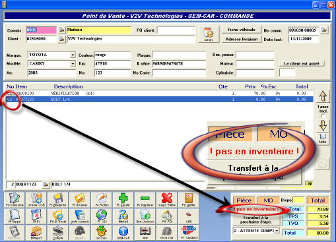Open the work order folder with gear icon
336x242 pixels.
(58, 216)
